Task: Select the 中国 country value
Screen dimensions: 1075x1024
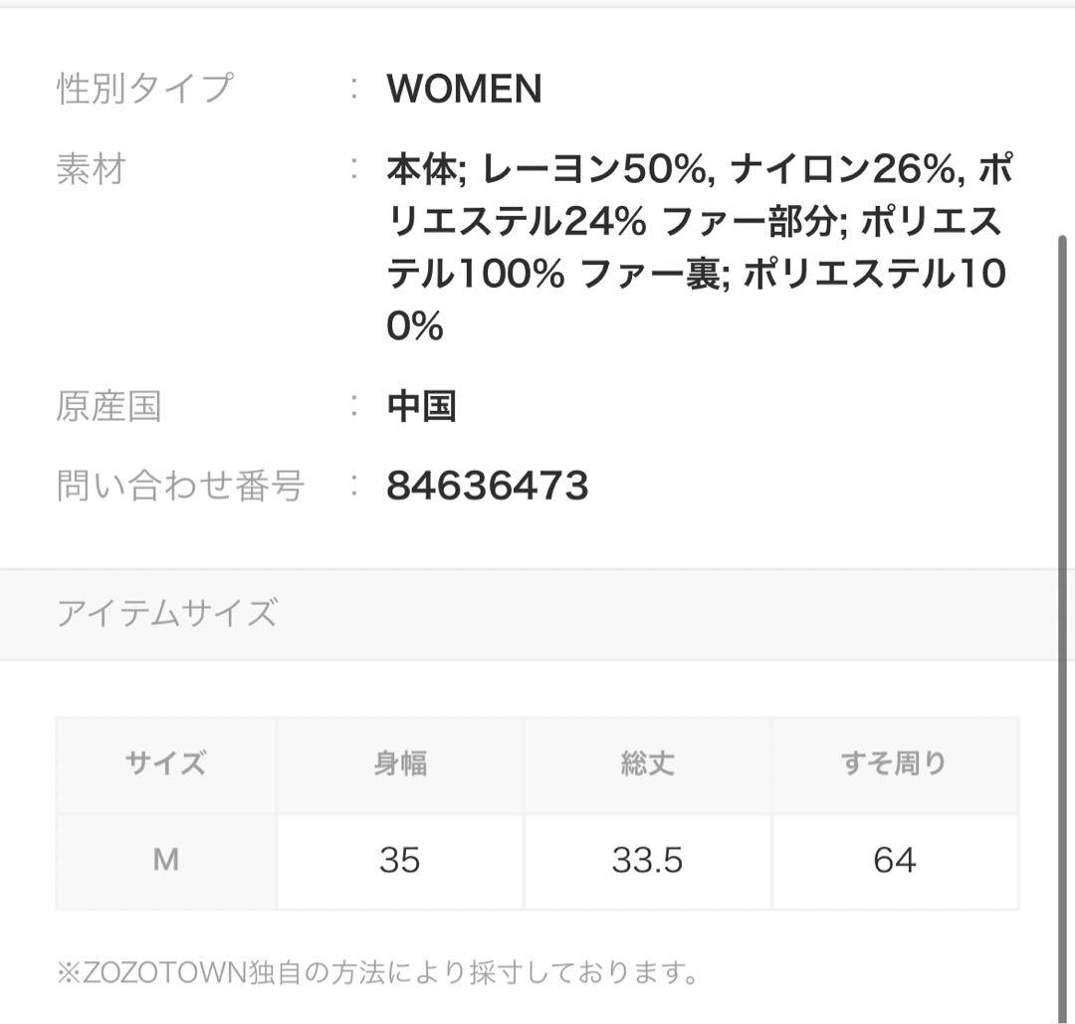Action: pos(421,406)
